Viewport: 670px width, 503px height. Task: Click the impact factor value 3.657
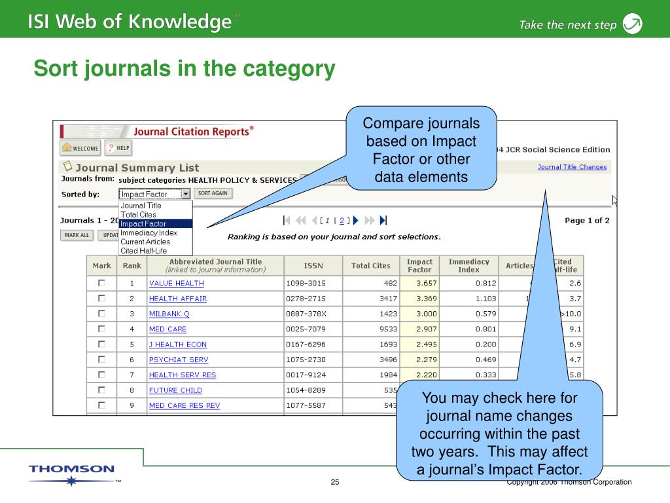(x=427, y=283)
